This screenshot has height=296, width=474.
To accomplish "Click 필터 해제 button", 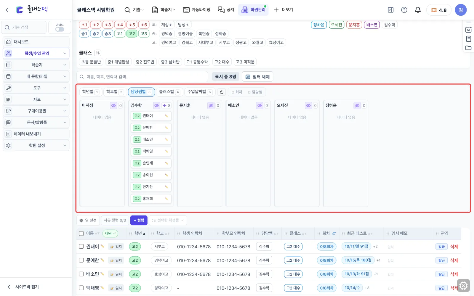I will tap(257, 77).
